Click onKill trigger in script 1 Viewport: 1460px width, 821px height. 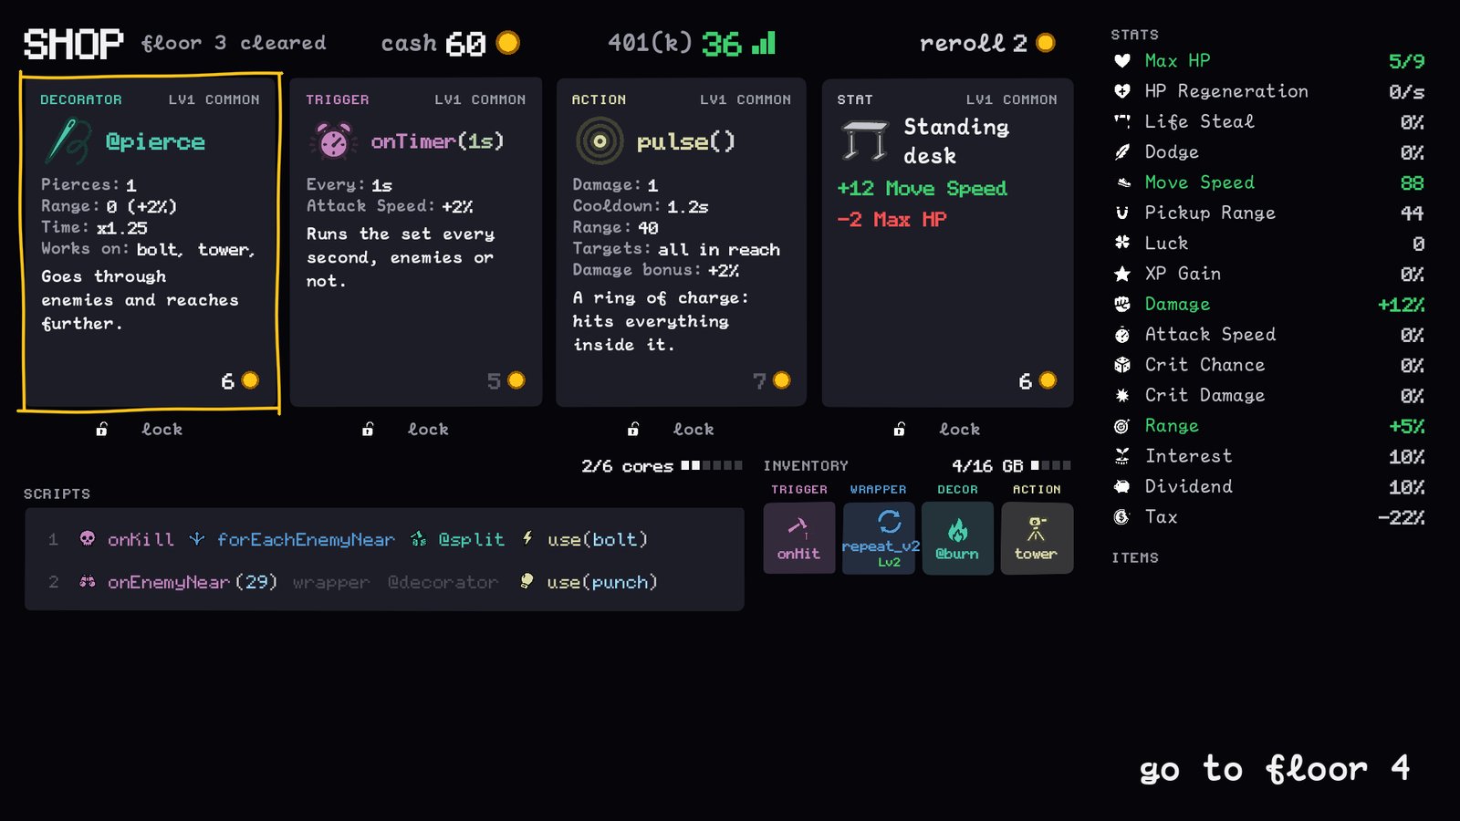[x=127, y=539]
